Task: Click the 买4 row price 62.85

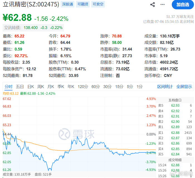Action: [175, 149]
